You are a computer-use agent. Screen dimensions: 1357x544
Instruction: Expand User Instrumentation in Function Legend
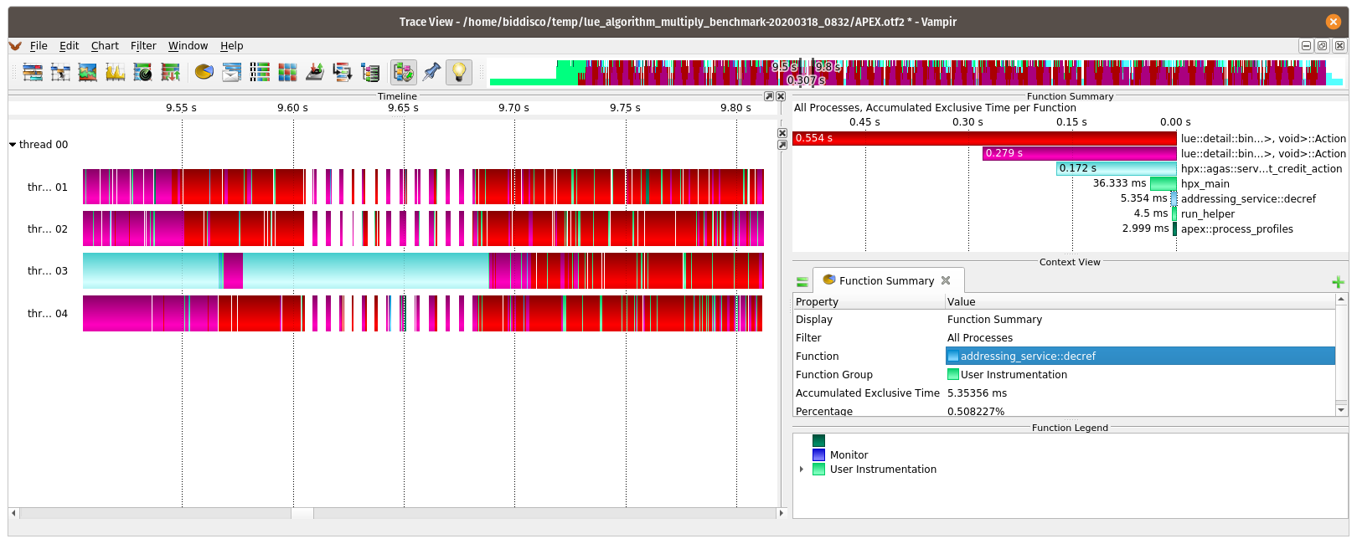point(802,470)
